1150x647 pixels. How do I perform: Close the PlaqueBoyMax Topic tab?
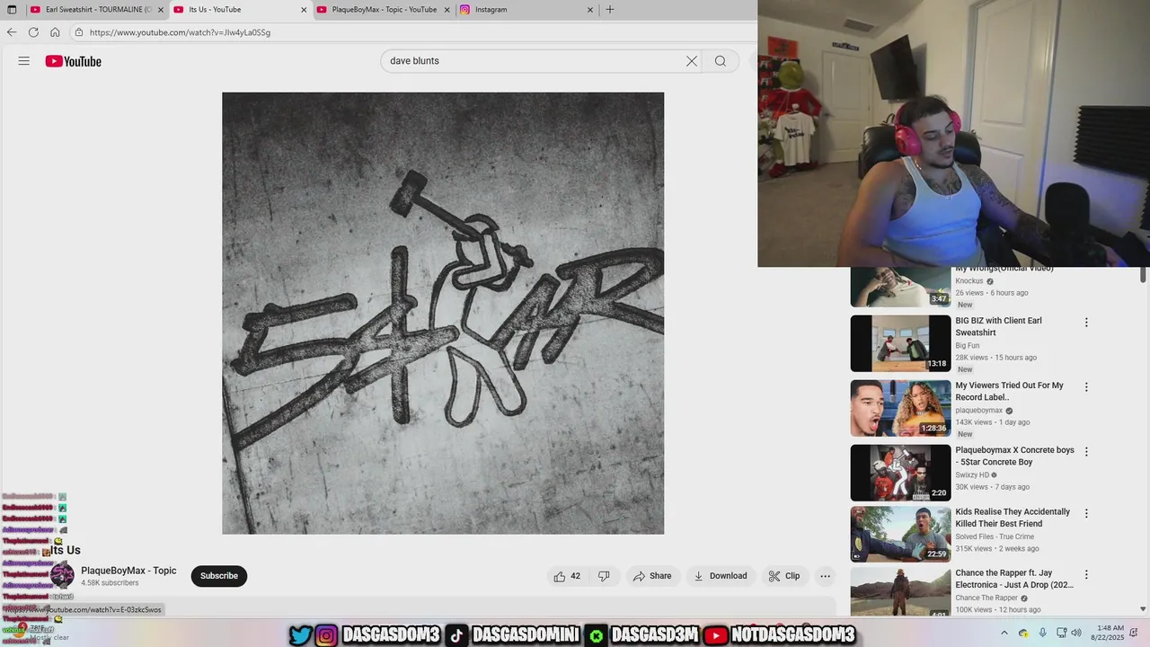coord(447,10)
